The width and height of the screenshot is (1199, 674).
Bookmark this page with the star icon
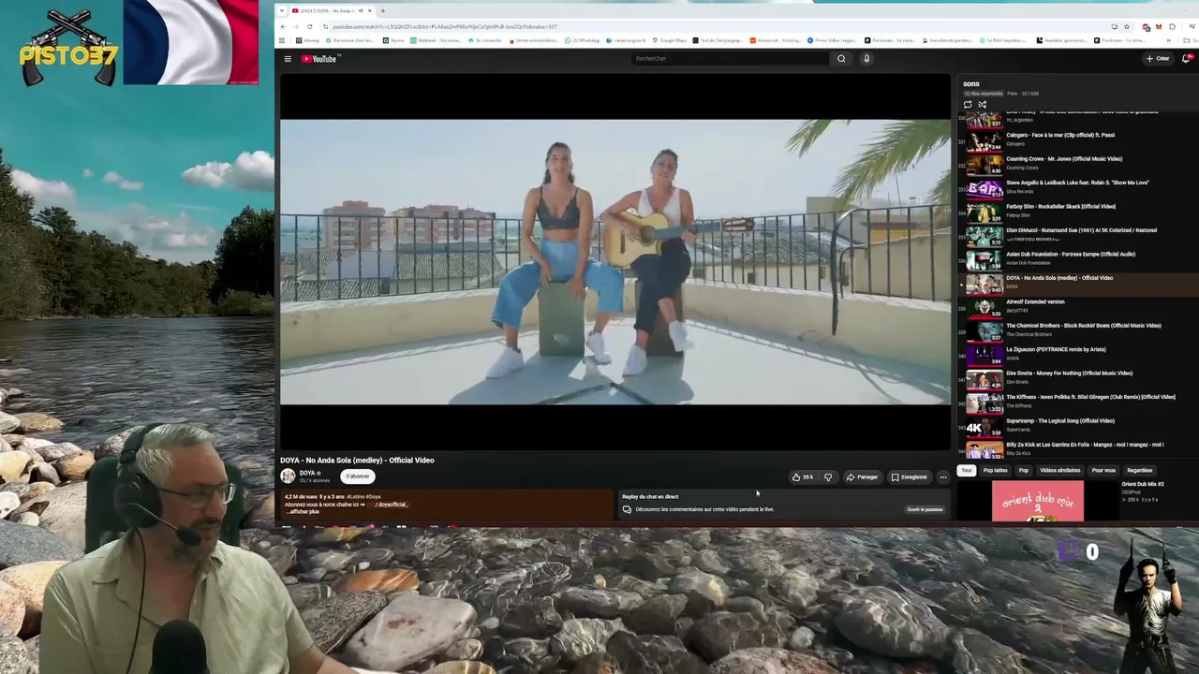point(1127,26)
